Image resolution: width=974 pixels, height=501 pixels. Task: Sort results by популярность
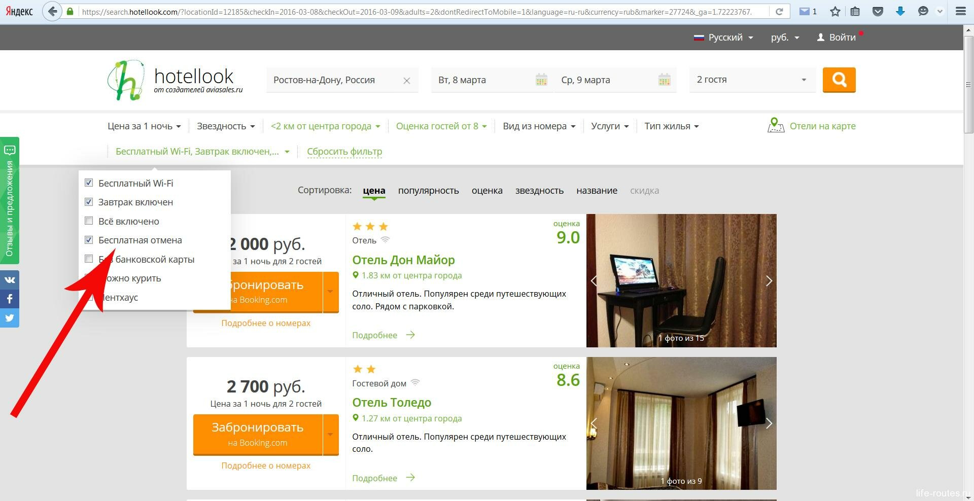pyautogui.click(x=428, y=191)
